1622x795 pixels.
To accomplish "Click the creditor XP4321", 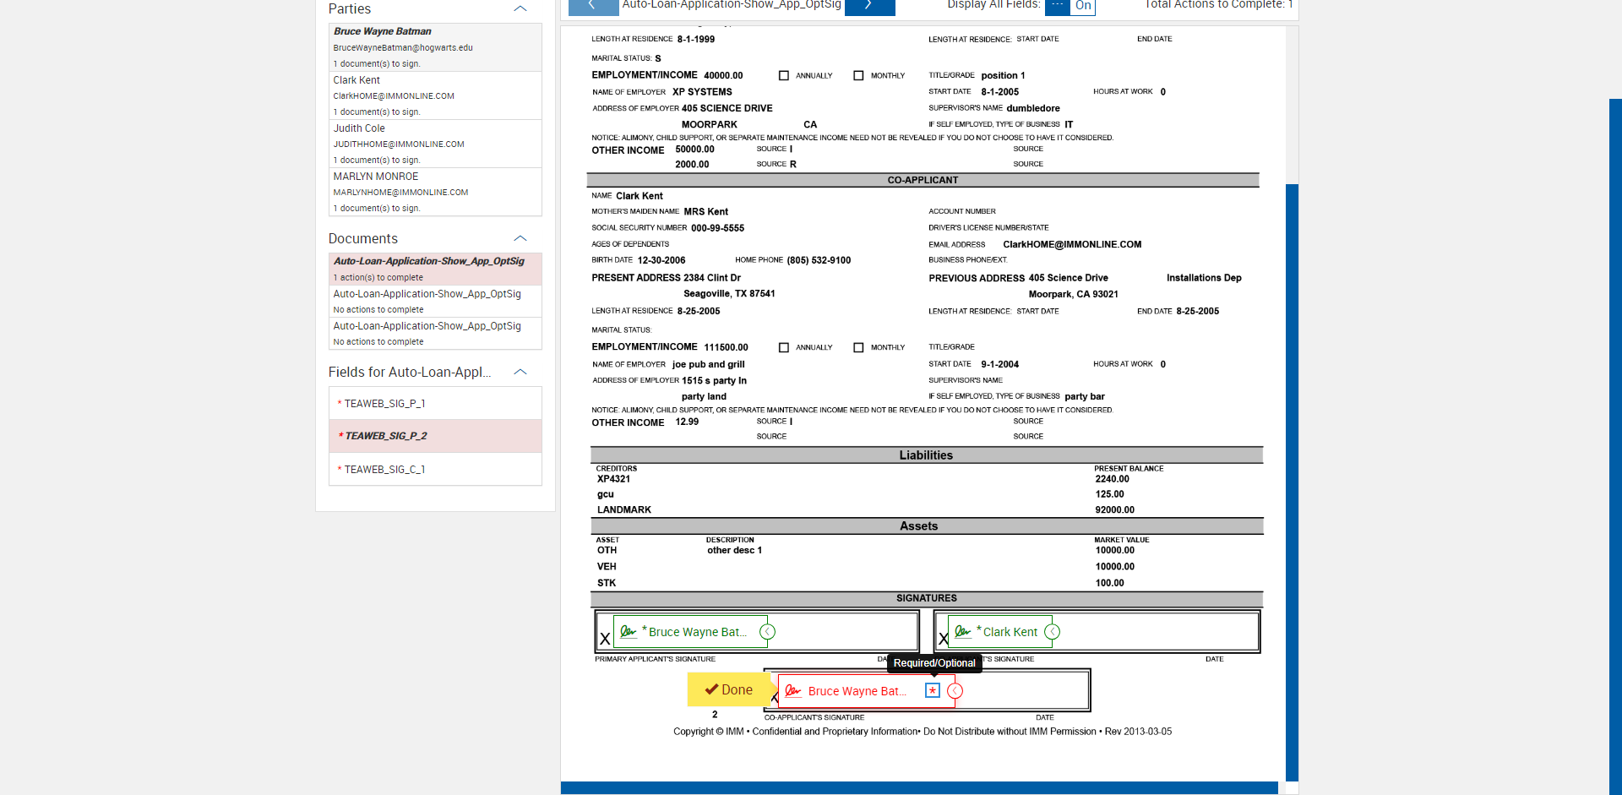I will (613, 479).
